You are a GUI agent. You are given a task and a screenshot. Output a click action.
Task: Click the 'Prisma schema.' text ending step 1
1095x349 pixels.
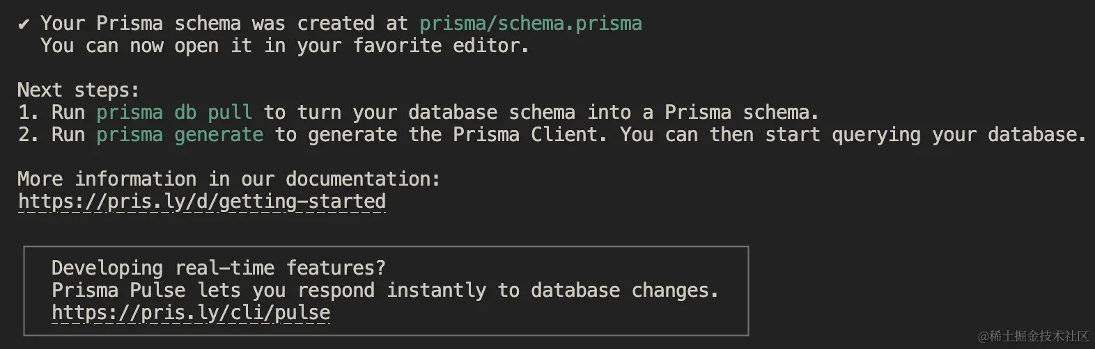[742, 113]
